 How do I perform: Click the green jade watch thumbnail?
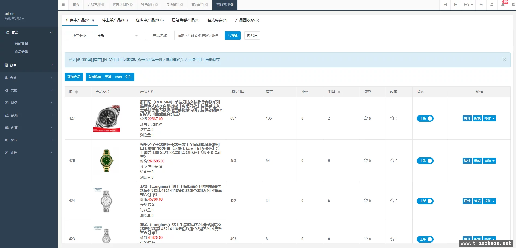[107, 161]
